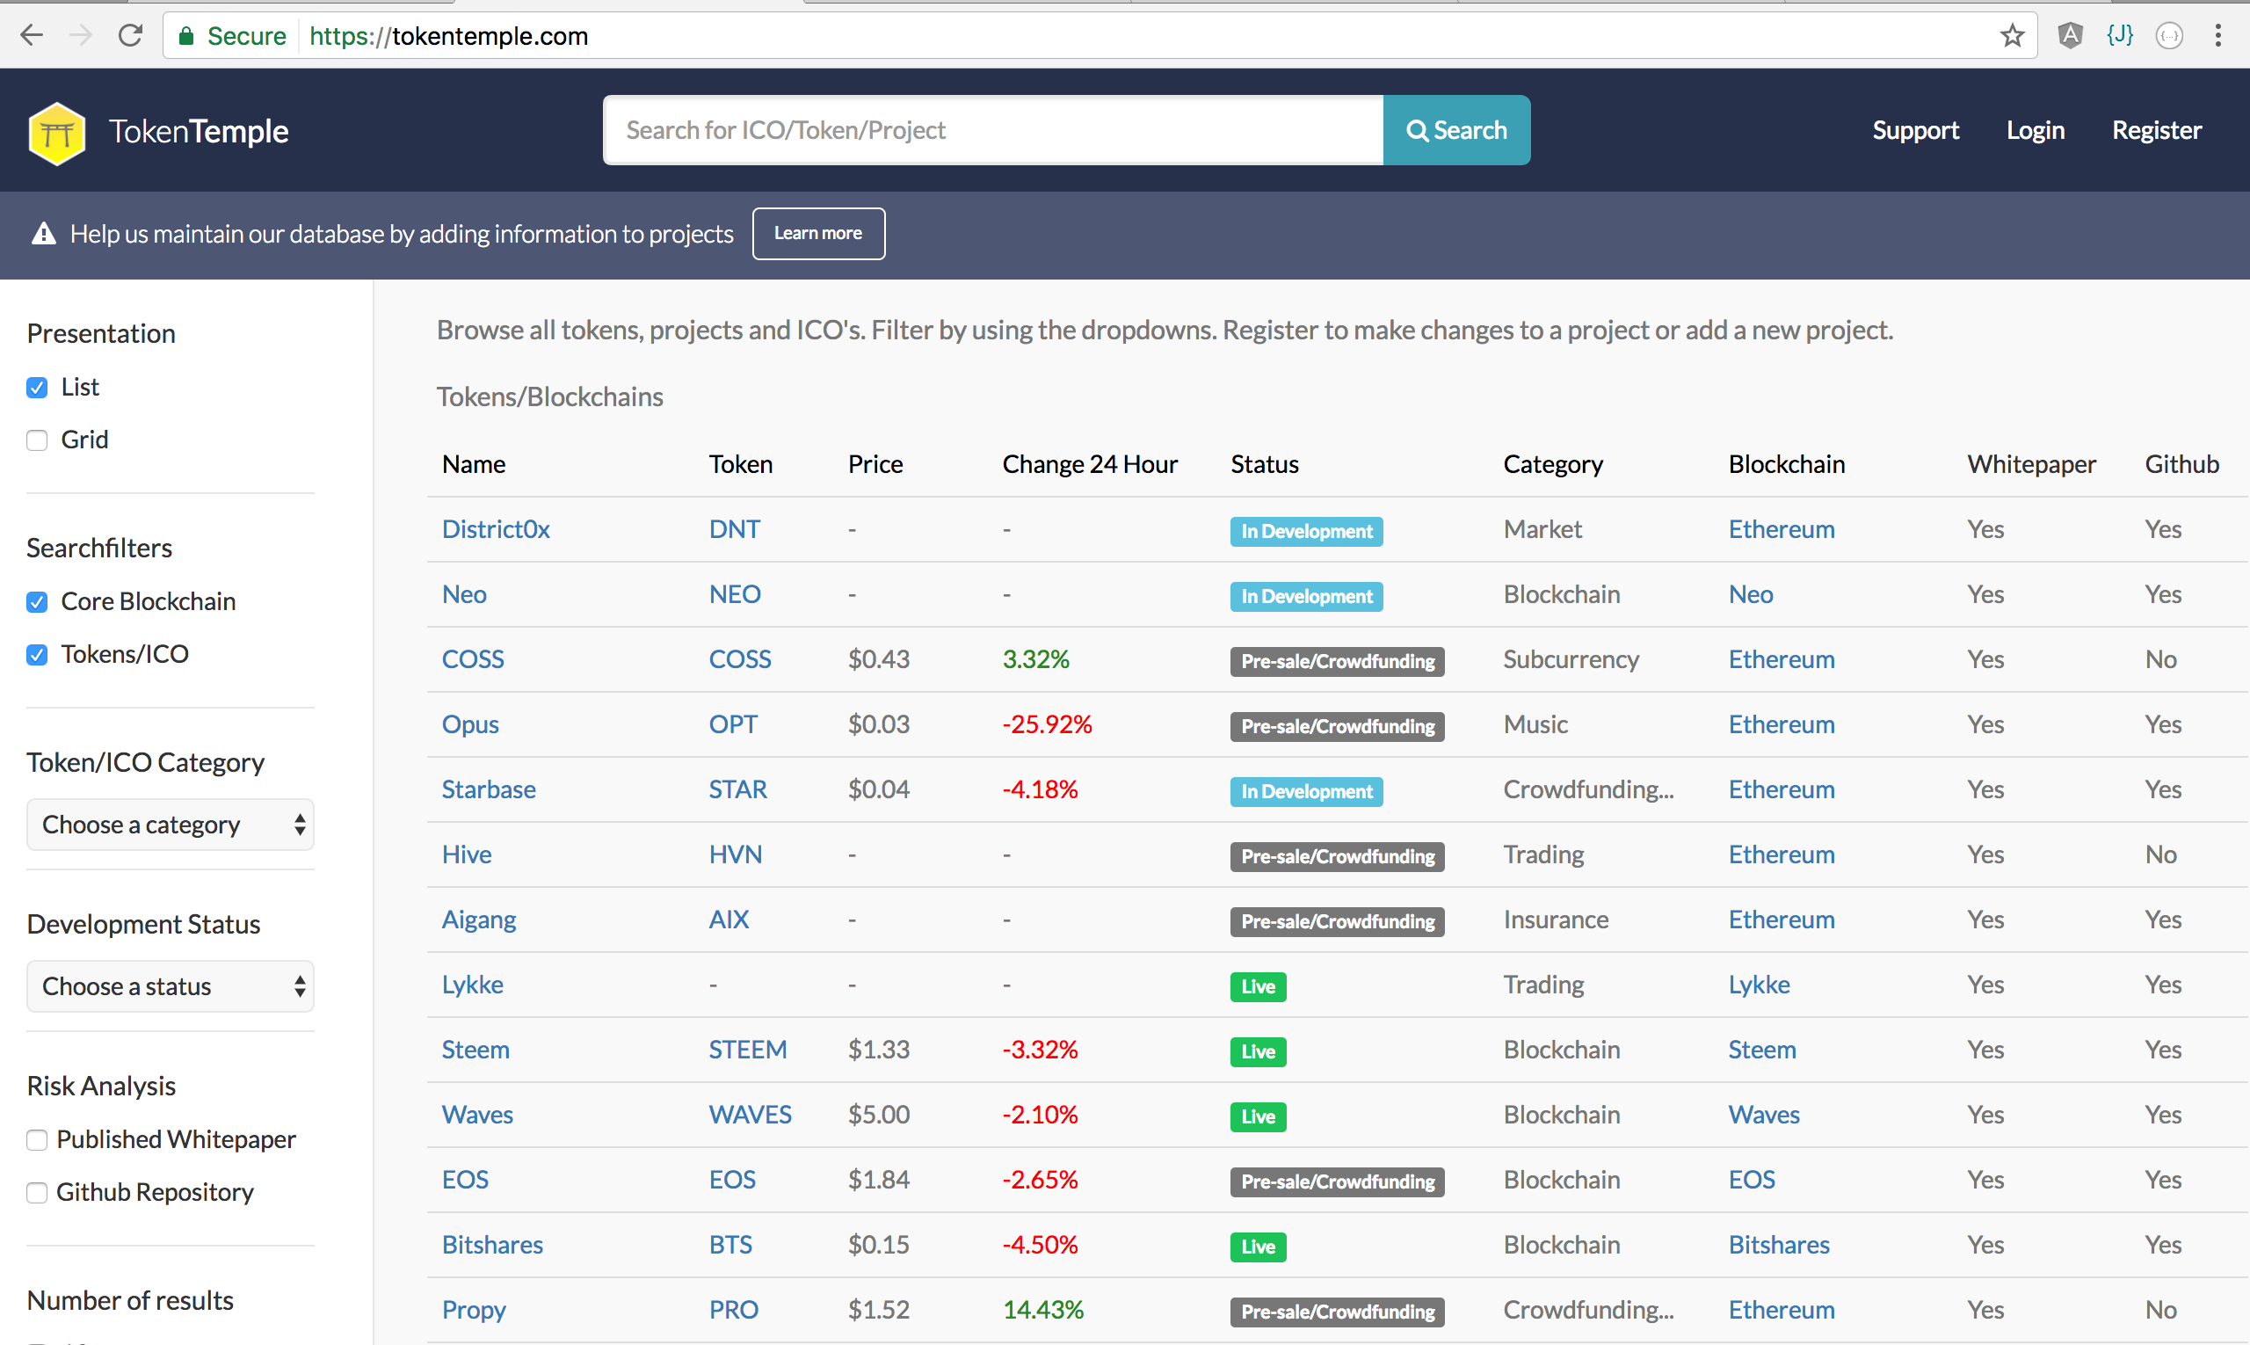
Task: Open the District0x project link
Action: click(x=496, y=529)
